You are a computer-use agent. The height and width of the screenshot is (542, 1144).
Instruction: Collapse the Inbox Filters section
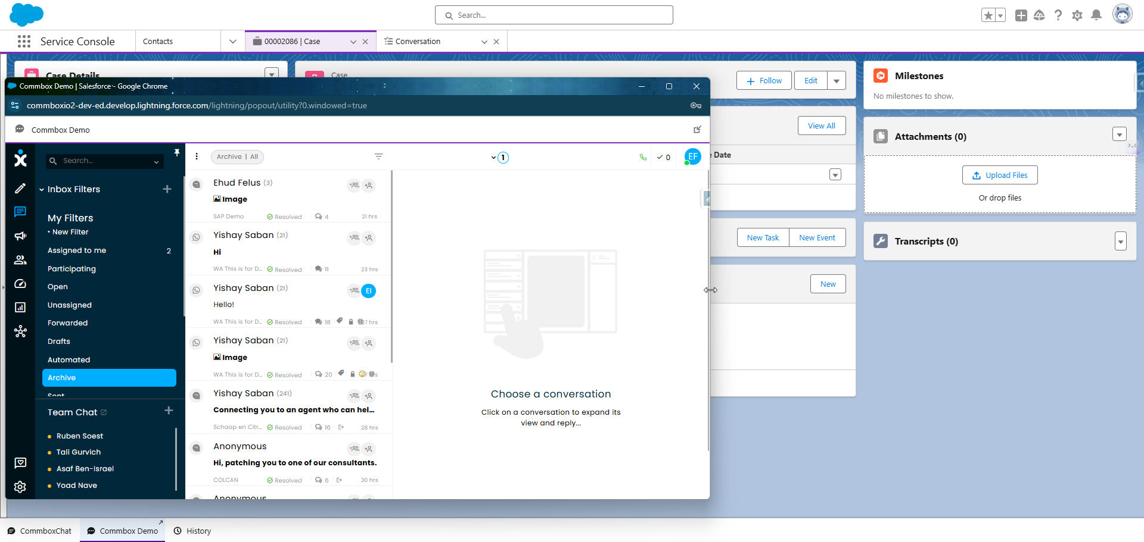[x=42, y=190]
